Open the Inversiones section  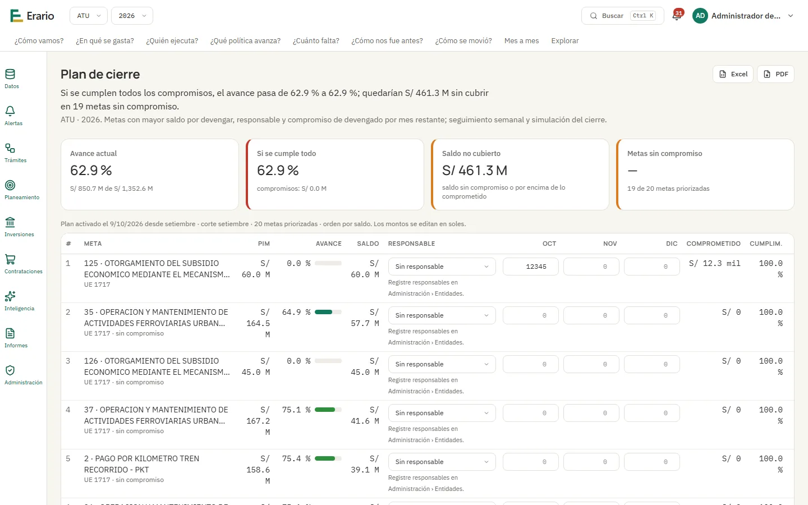[19, 227]
